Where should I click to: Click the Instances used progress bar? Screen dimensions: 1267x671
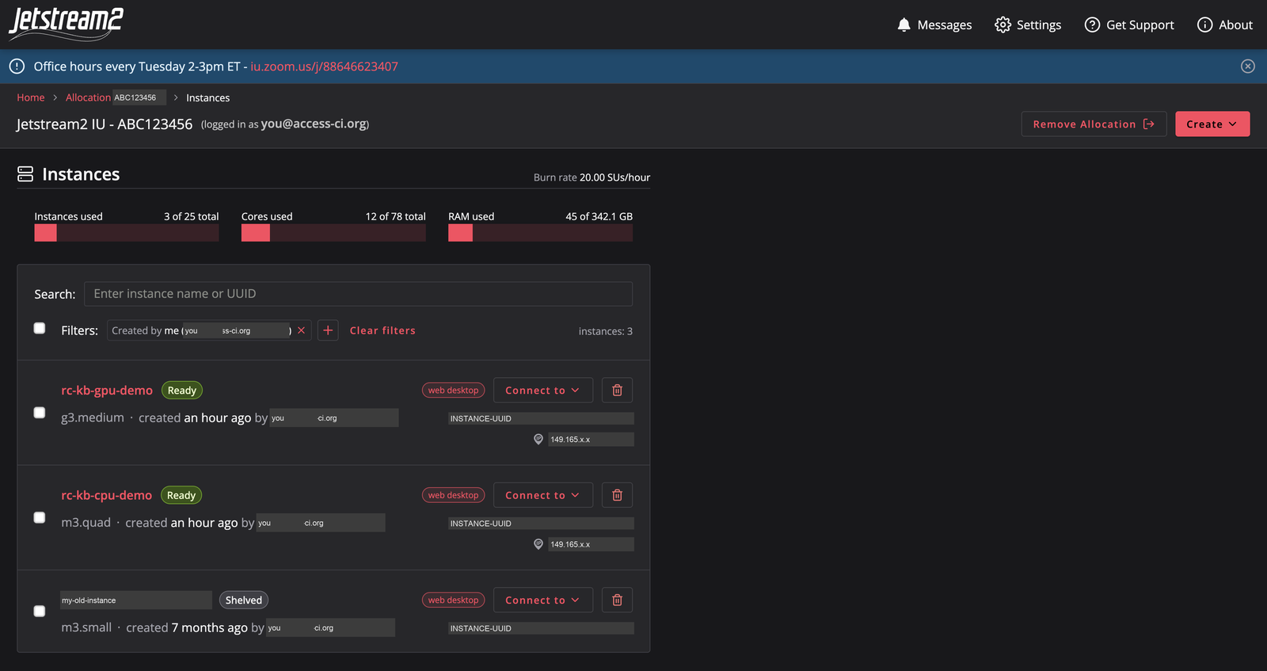click(x=127, y=233)
